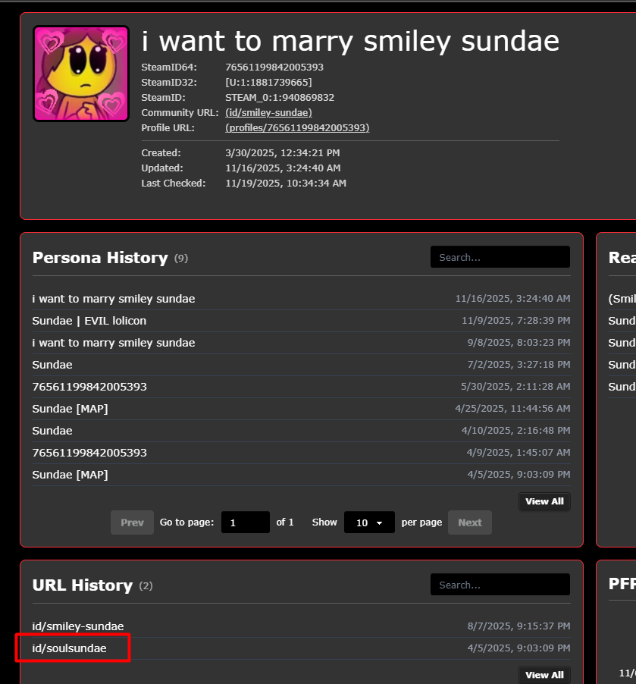The height and width of the screenshot is (684, 636).
Task: Click the SteamID32 value [U:1:1881739665]
Action: click(x=268, y=83)
